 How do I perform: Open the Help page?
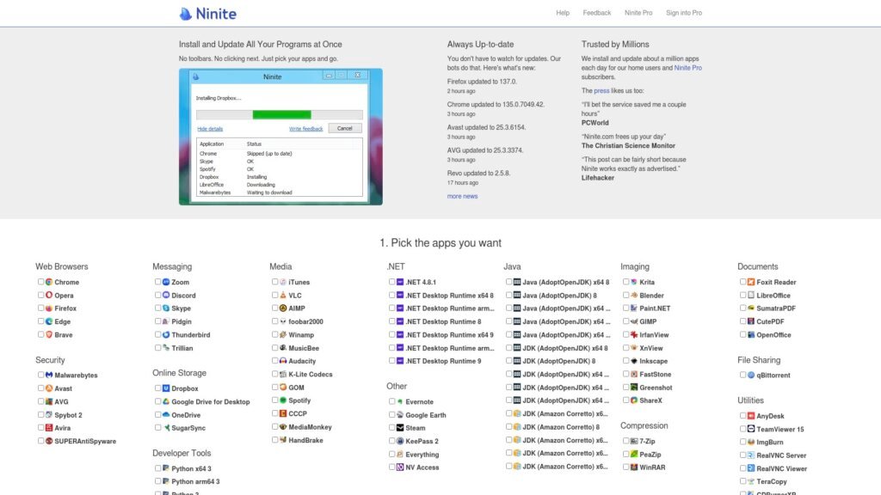click(563, 13)
